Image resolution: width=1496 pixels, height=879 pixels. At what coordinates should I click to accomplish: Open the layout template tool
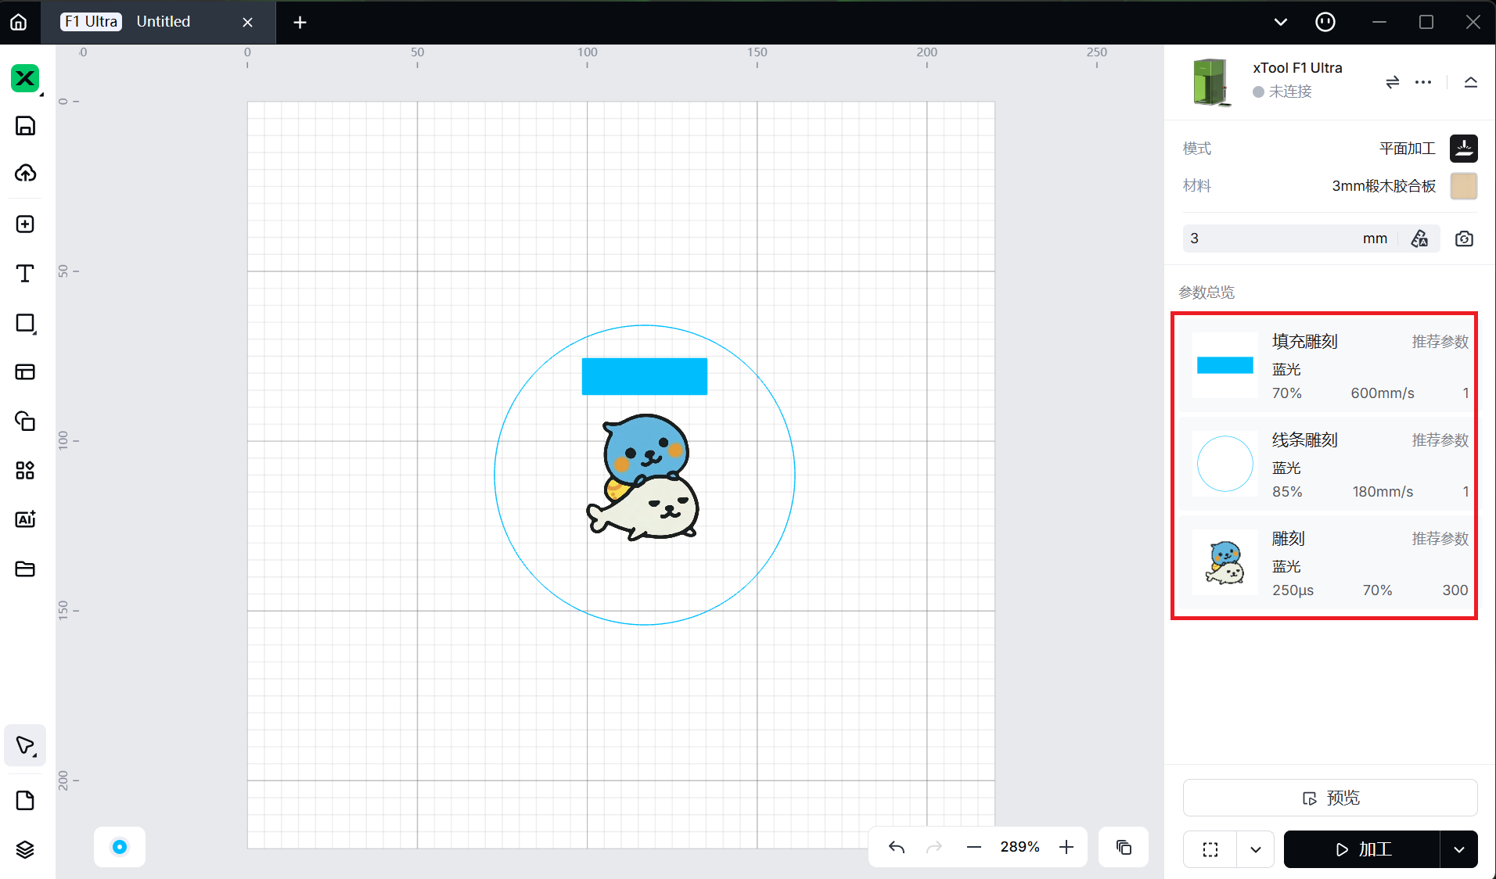[x=25, y=372]
